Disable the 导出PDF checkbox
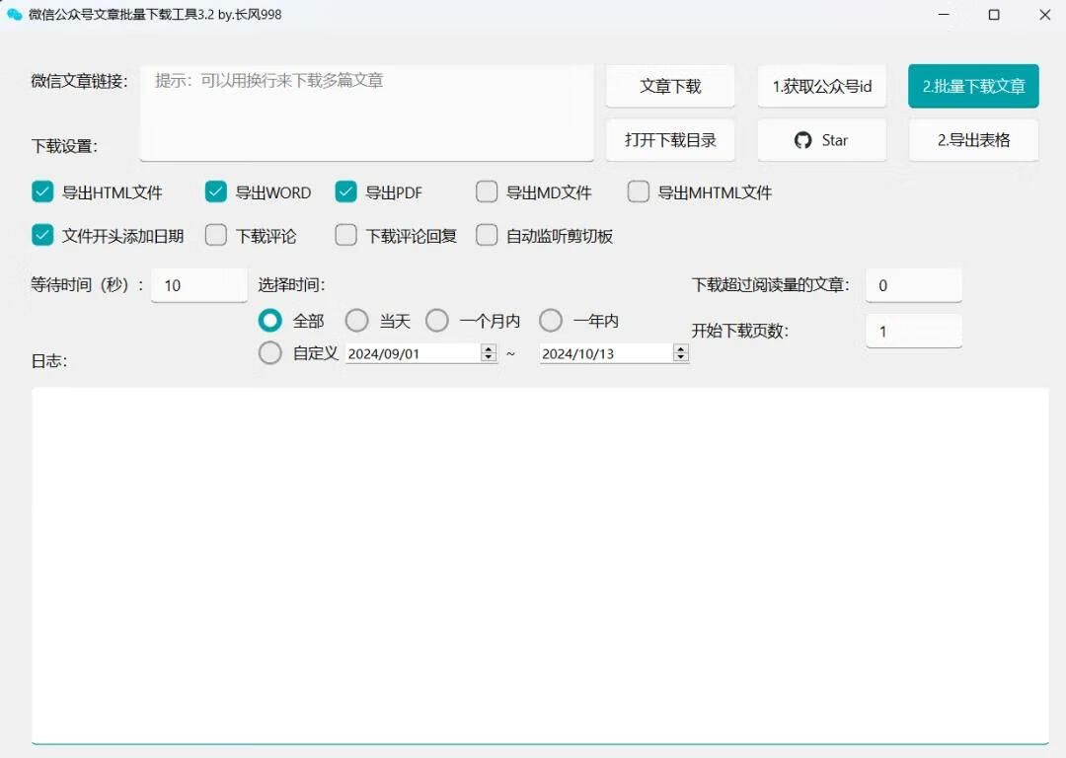 pos(346,191)
